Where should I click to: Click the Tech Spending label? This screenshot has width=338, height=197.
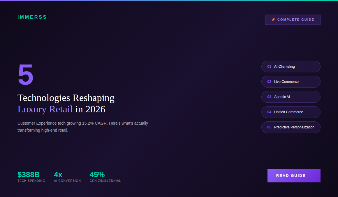31,181
